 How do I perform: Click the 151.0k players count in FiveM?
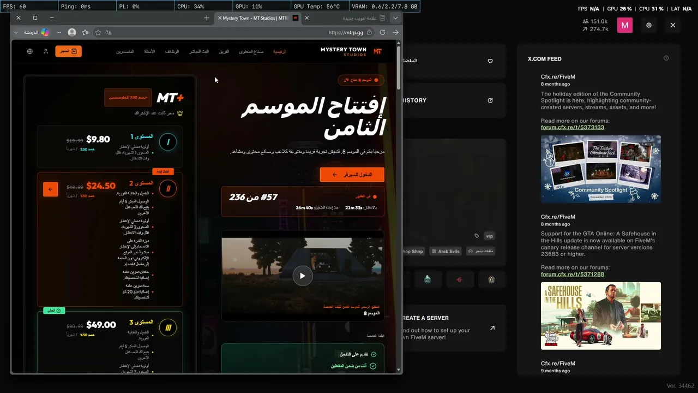595,21
